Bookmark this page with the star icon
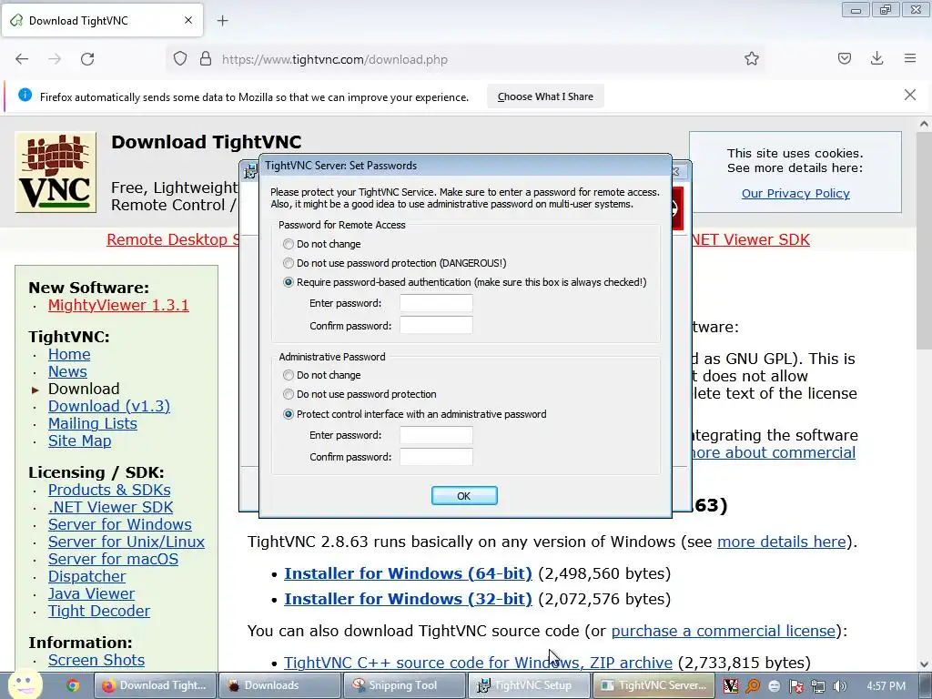This screenshot has height=699, width=932. [x=751, y=59]
